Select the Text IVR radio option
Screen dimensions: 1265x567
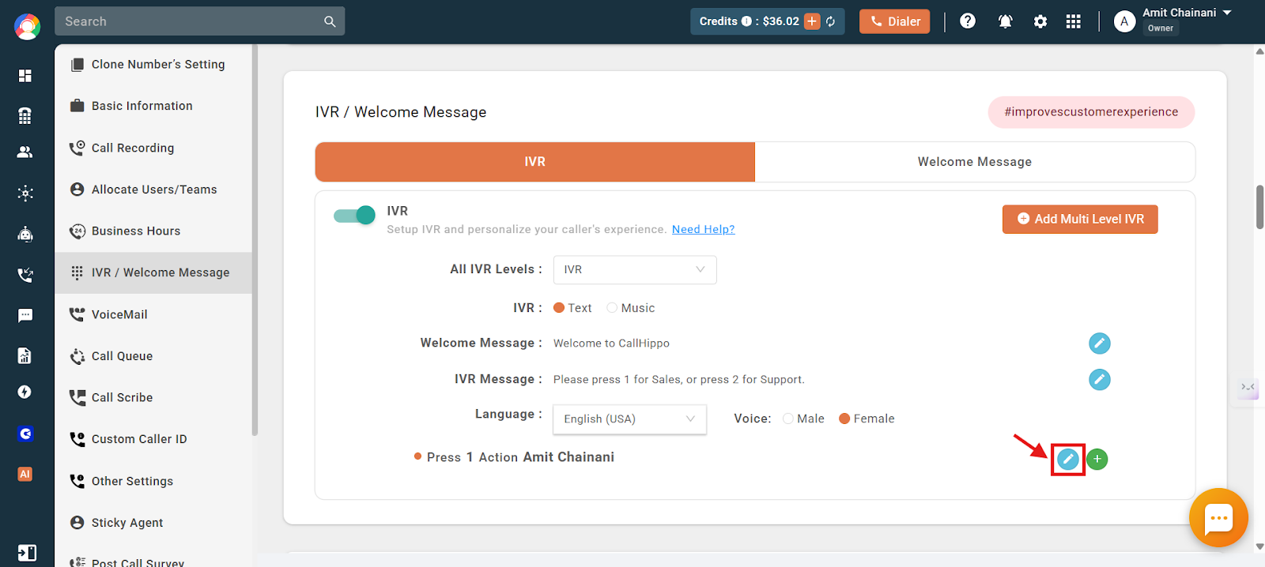[559, 308]
